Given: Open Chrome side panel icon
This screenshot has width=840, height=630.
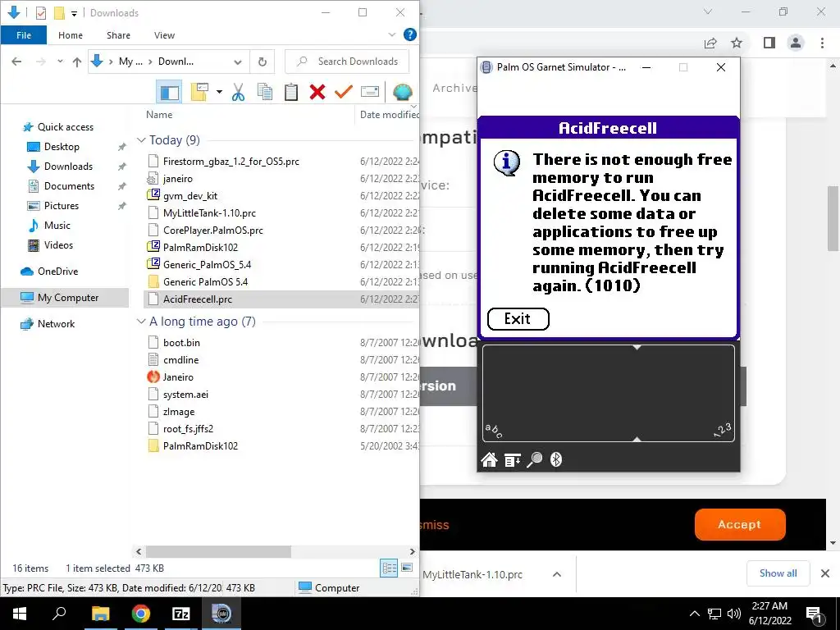Looking at the screenshot, I should coord(769,43).
